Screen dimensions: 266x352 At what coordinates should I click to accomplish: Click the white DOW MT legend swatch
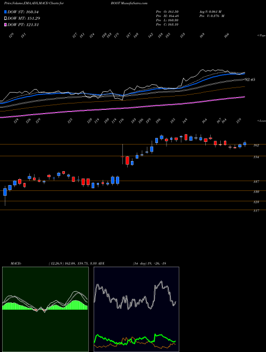[5, 19]
